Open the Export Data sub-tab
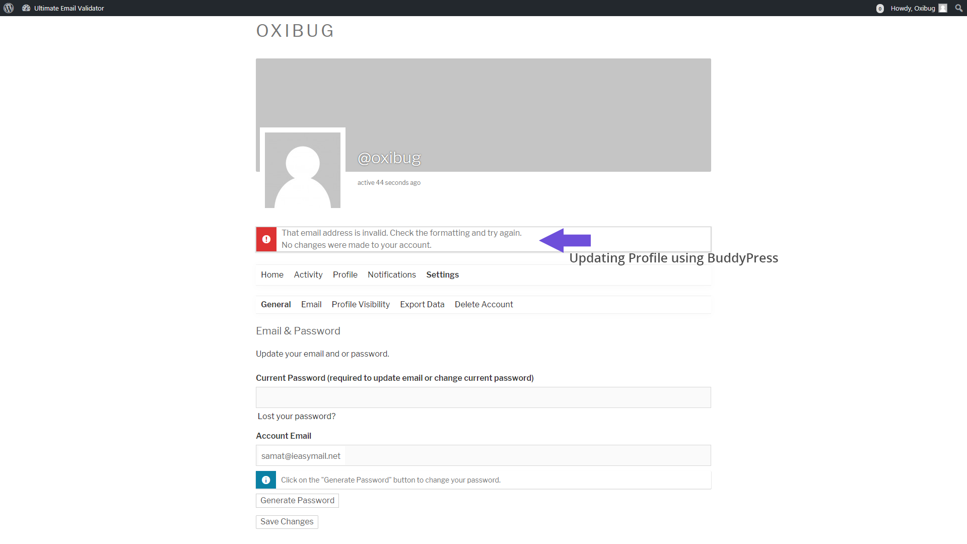The width and height of the screenshot is (967, 544). pyautogui.click(x=422, y=304)
